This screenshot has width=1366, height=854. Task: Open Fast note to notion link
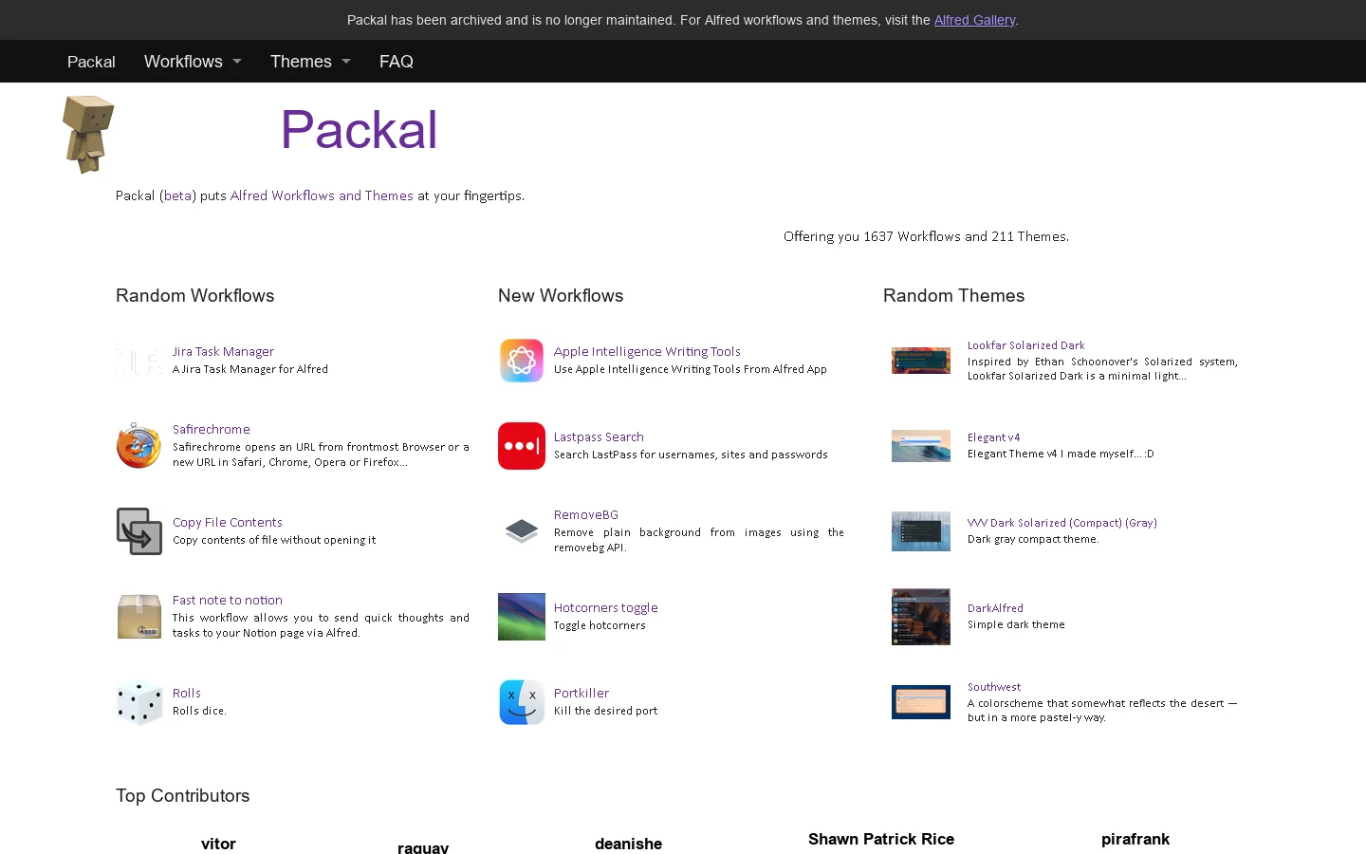228,600
